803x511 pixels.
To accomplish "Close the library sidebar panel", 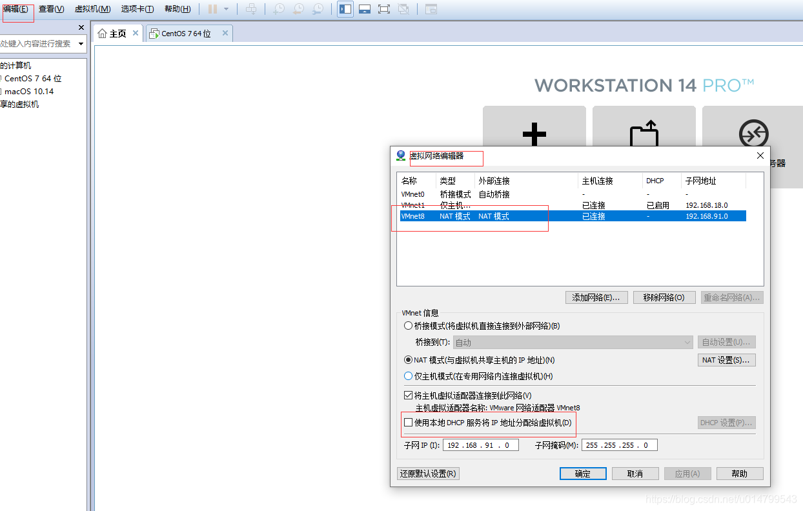I will [x=81, y=27].
